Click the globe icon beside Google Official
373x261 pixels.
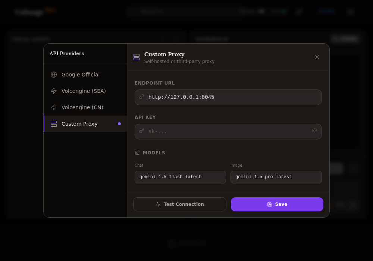pyautogui.click(x=54, y=75)
